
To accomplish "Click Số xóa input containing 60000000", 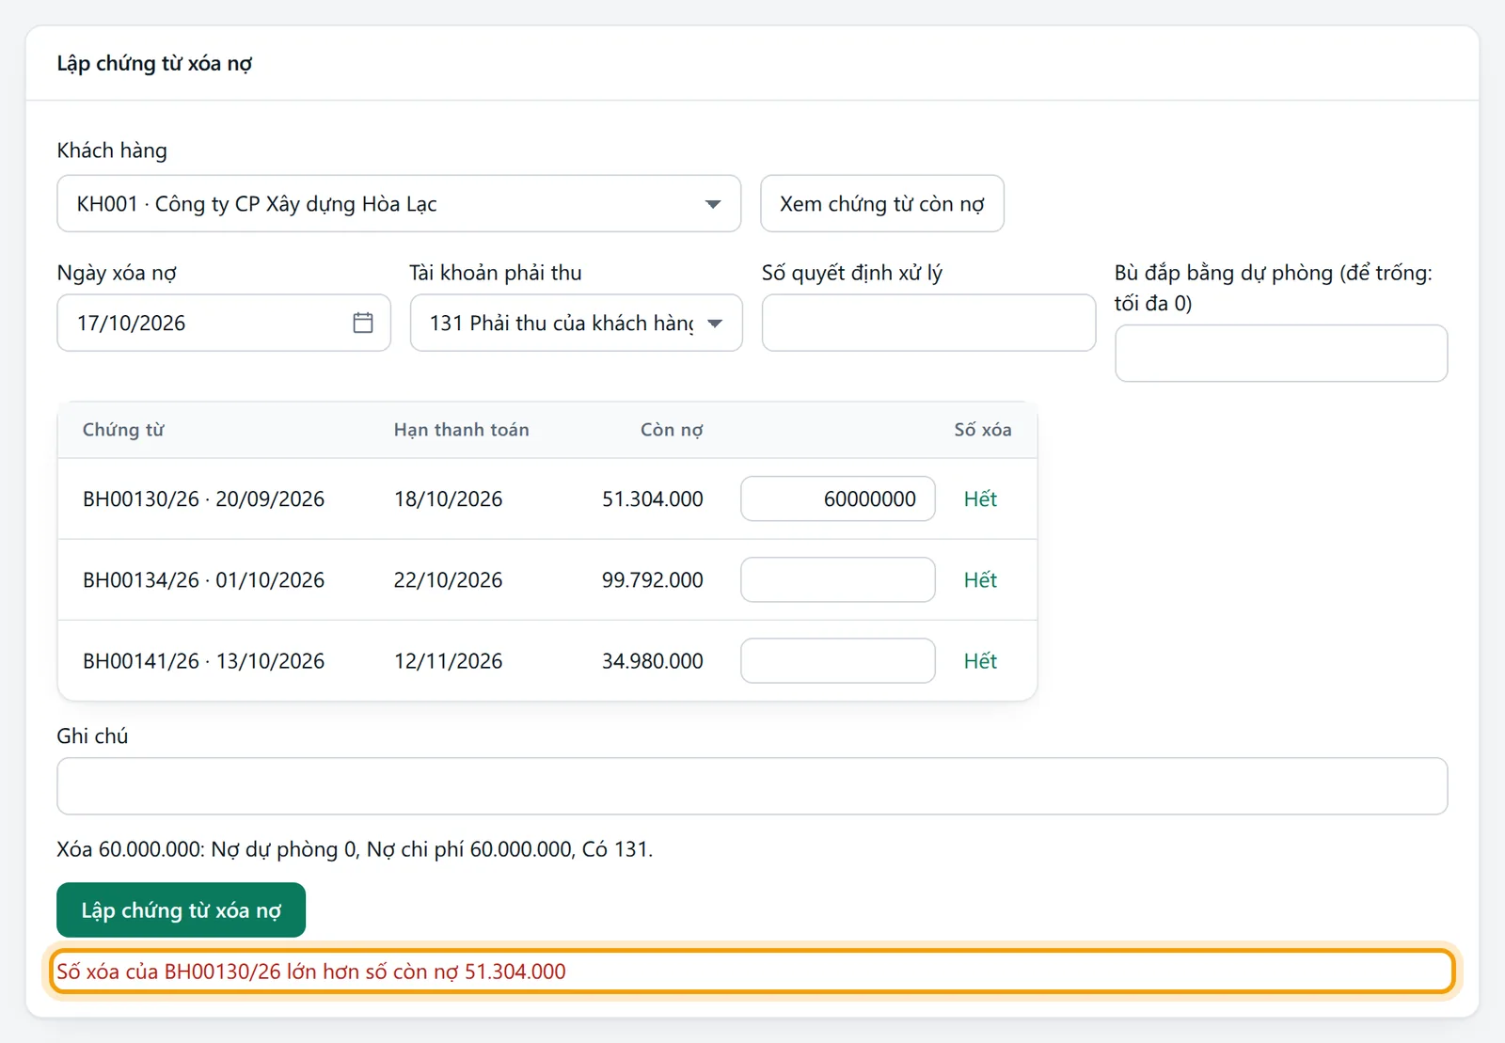I will [837, 498].
